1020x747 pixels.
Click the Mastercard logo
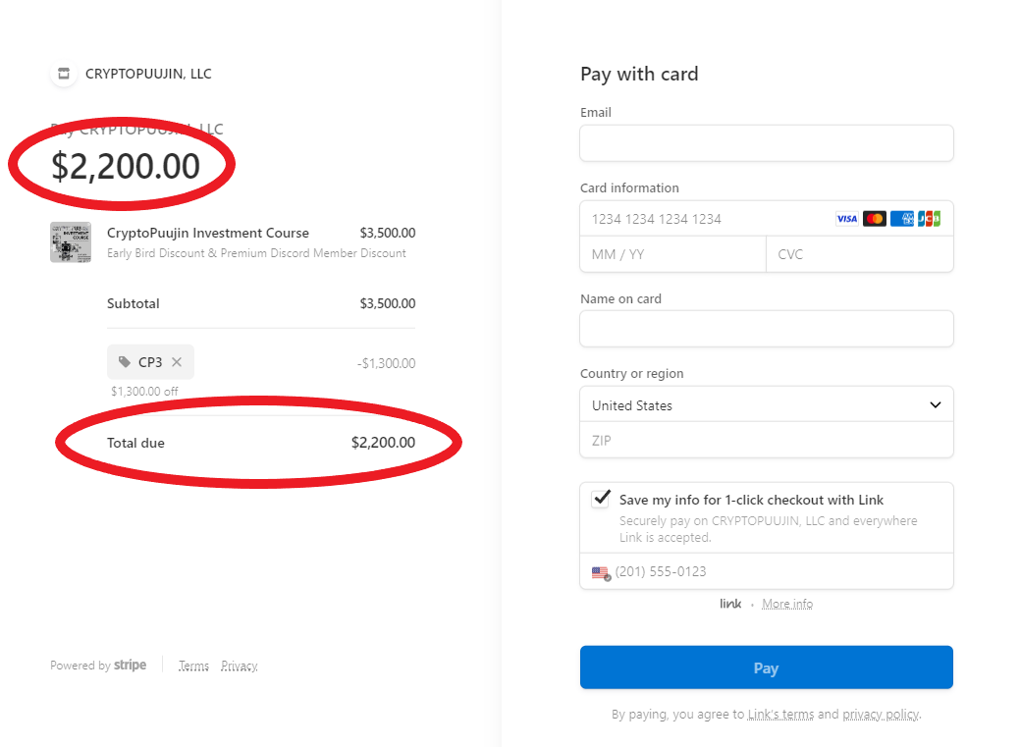[x=874, y=219]
